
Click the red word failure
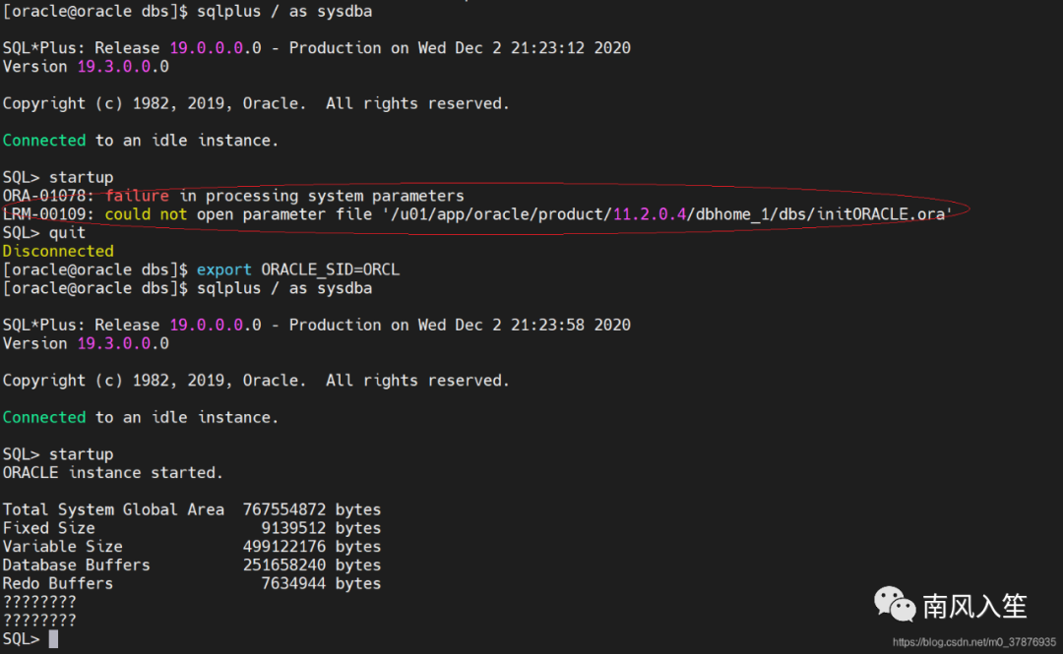pos(137,196)
